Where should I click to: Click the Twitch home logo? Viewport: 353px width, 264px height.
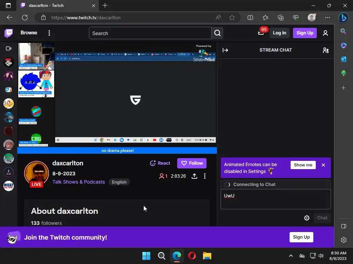[9, 33]
